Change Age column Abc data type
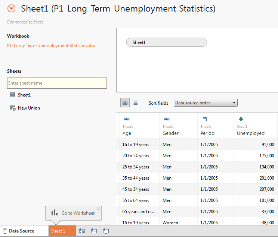Screen dimensions: 278x237 [x=127, y=119]
